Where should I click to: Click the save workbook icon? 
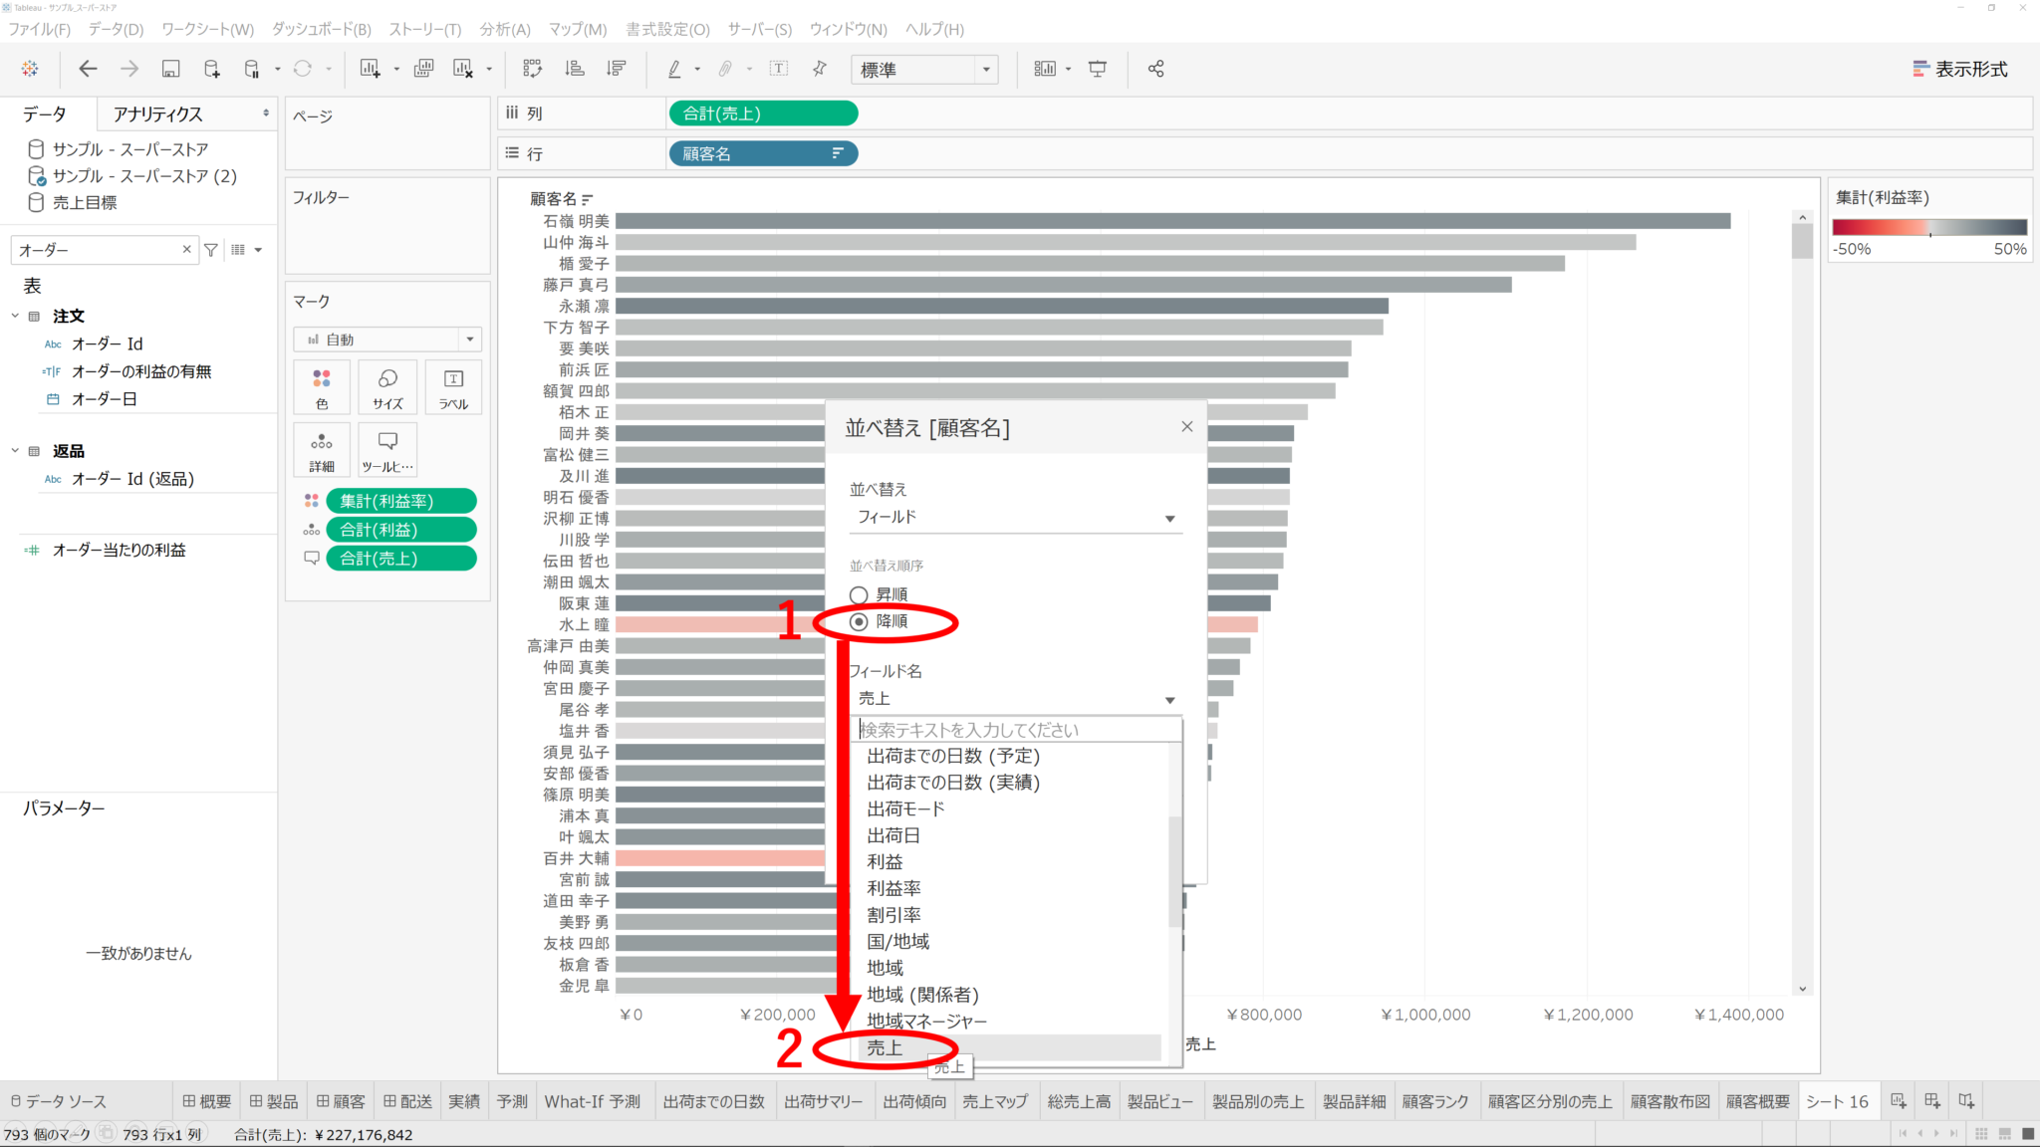[x=170, y=69]
